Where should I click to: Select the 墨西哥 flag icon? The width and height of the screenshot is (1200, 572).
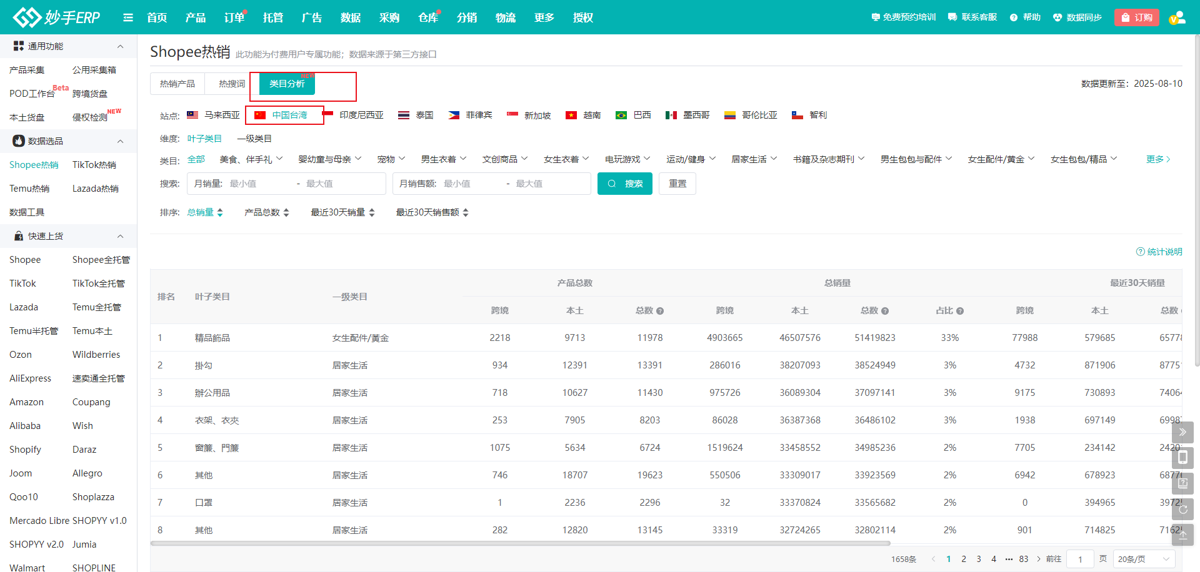pyautogui.click(x=671, y=115)
